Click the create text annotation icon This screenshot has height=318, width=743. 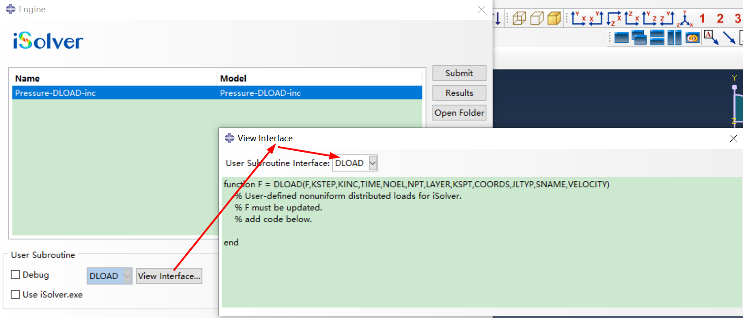(710, 37)
